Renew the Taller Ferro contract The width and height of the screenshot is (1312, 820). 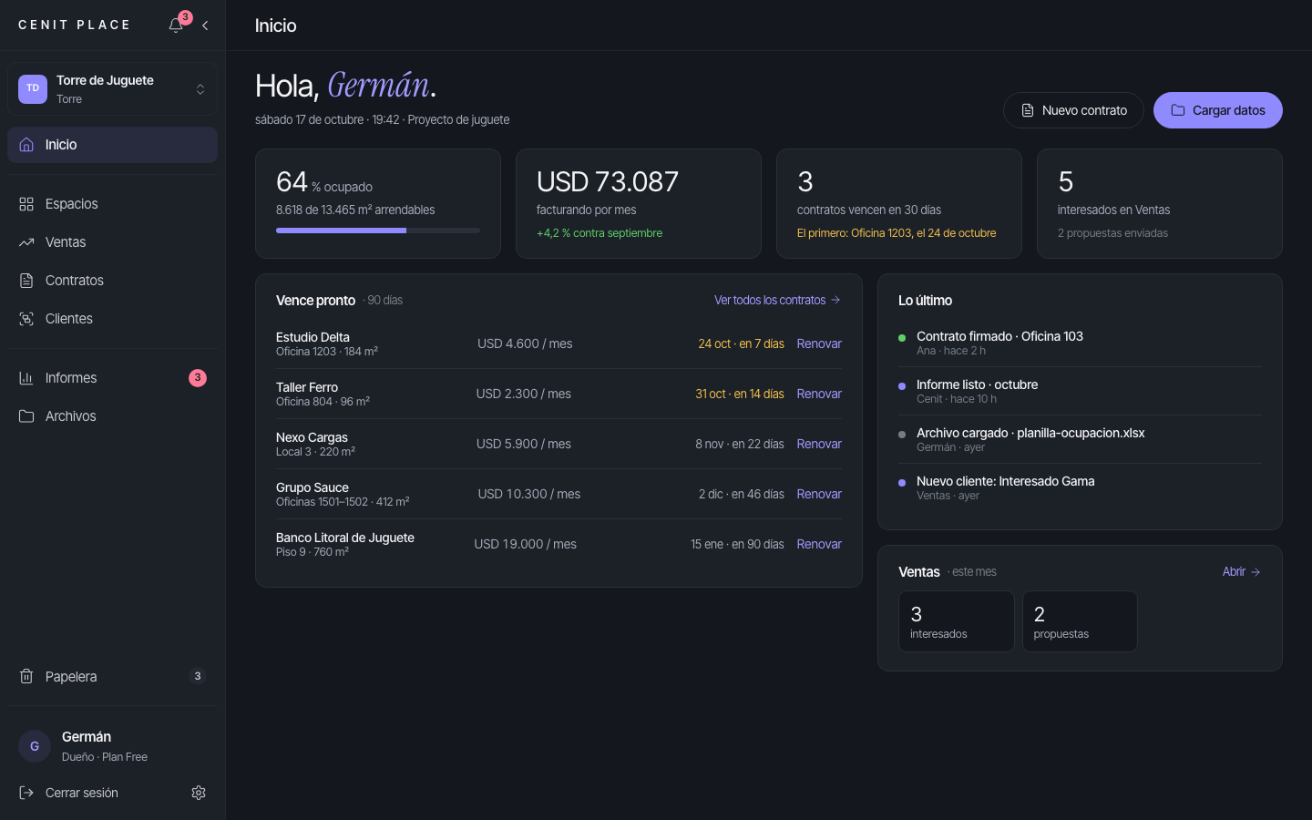click(819, 394)
